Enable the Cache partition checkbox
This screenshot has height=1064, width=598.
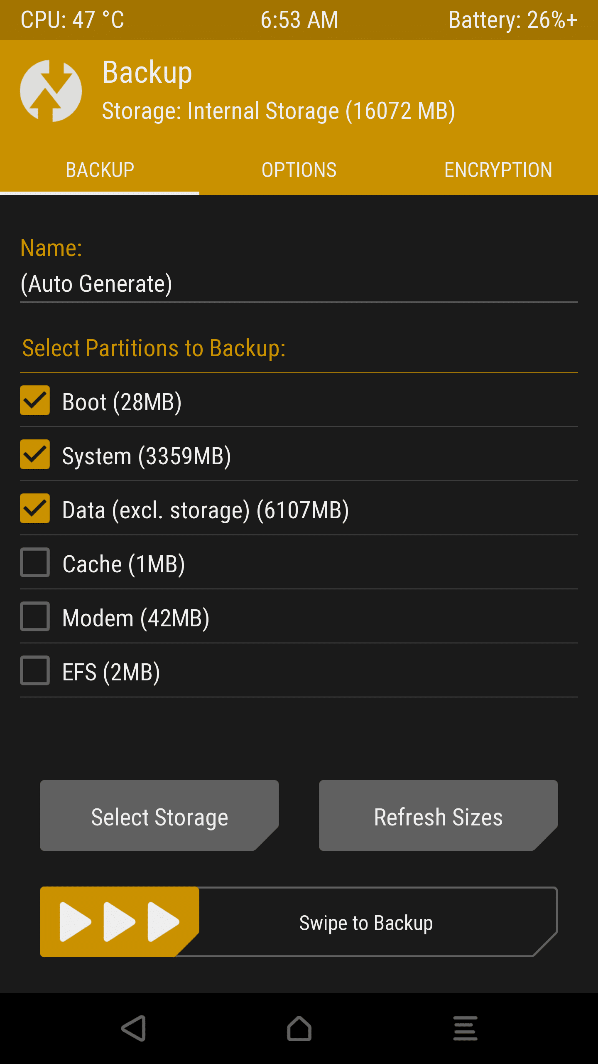35,563
